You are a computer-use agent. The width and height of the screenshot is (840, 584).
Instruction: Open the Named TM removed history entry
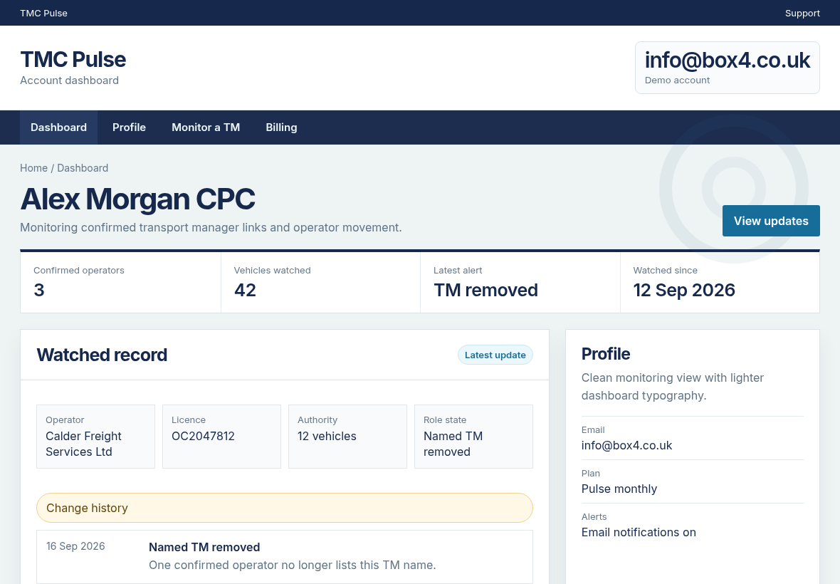tap(285, 557)
